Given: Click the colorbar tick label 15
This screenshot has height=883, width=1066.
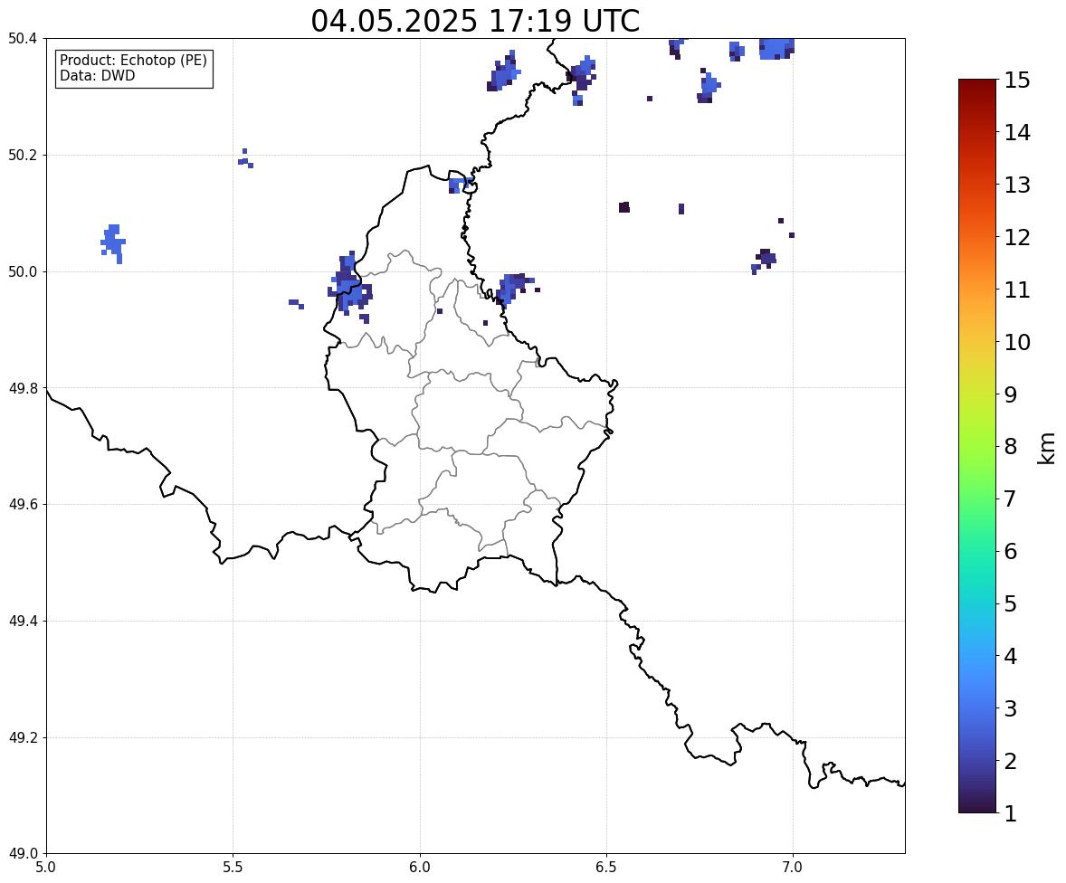Looking at the screenshot, I should 1017,81.
